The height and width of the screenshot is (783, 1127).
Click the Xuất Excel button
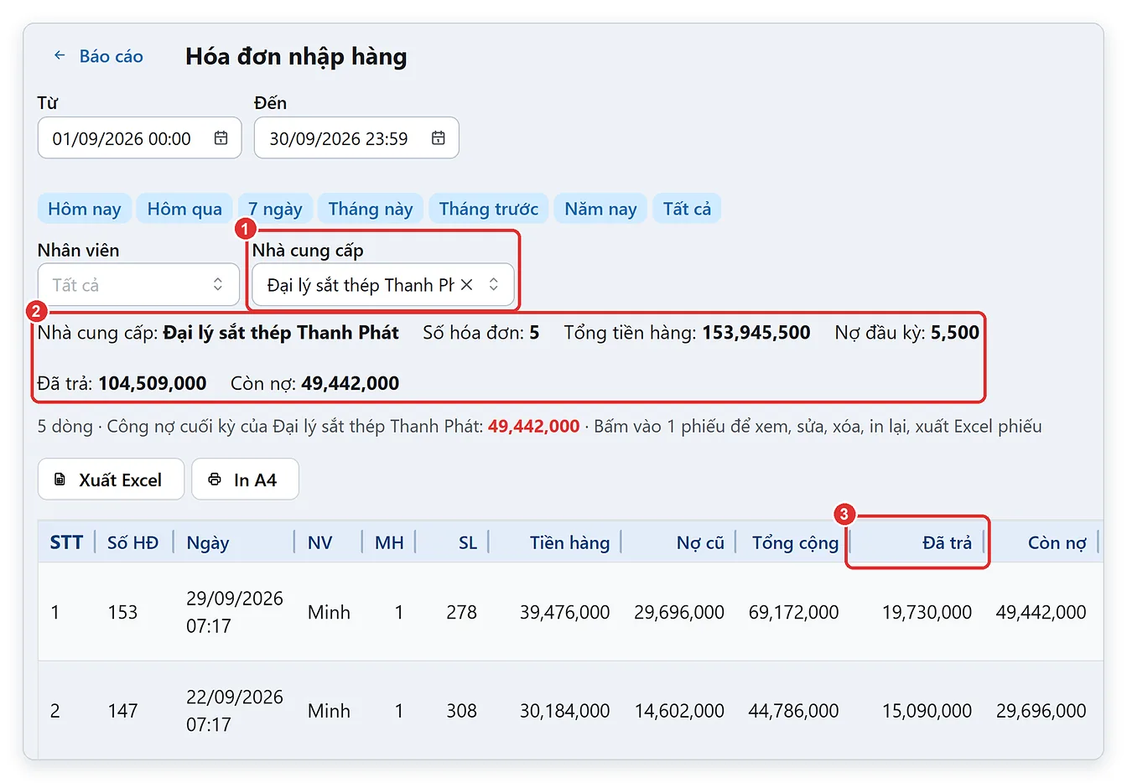coord(111,480)
